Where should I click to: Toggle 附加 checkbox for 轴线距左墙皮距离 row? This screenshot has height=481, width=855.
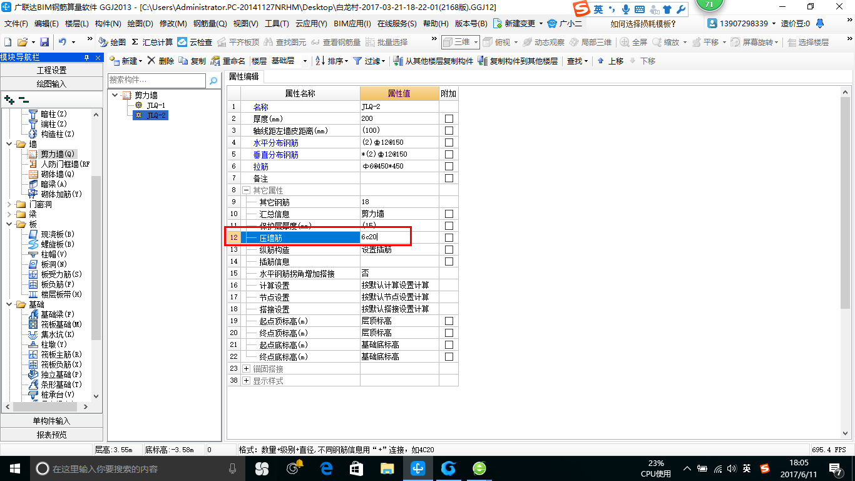(449, 130)
